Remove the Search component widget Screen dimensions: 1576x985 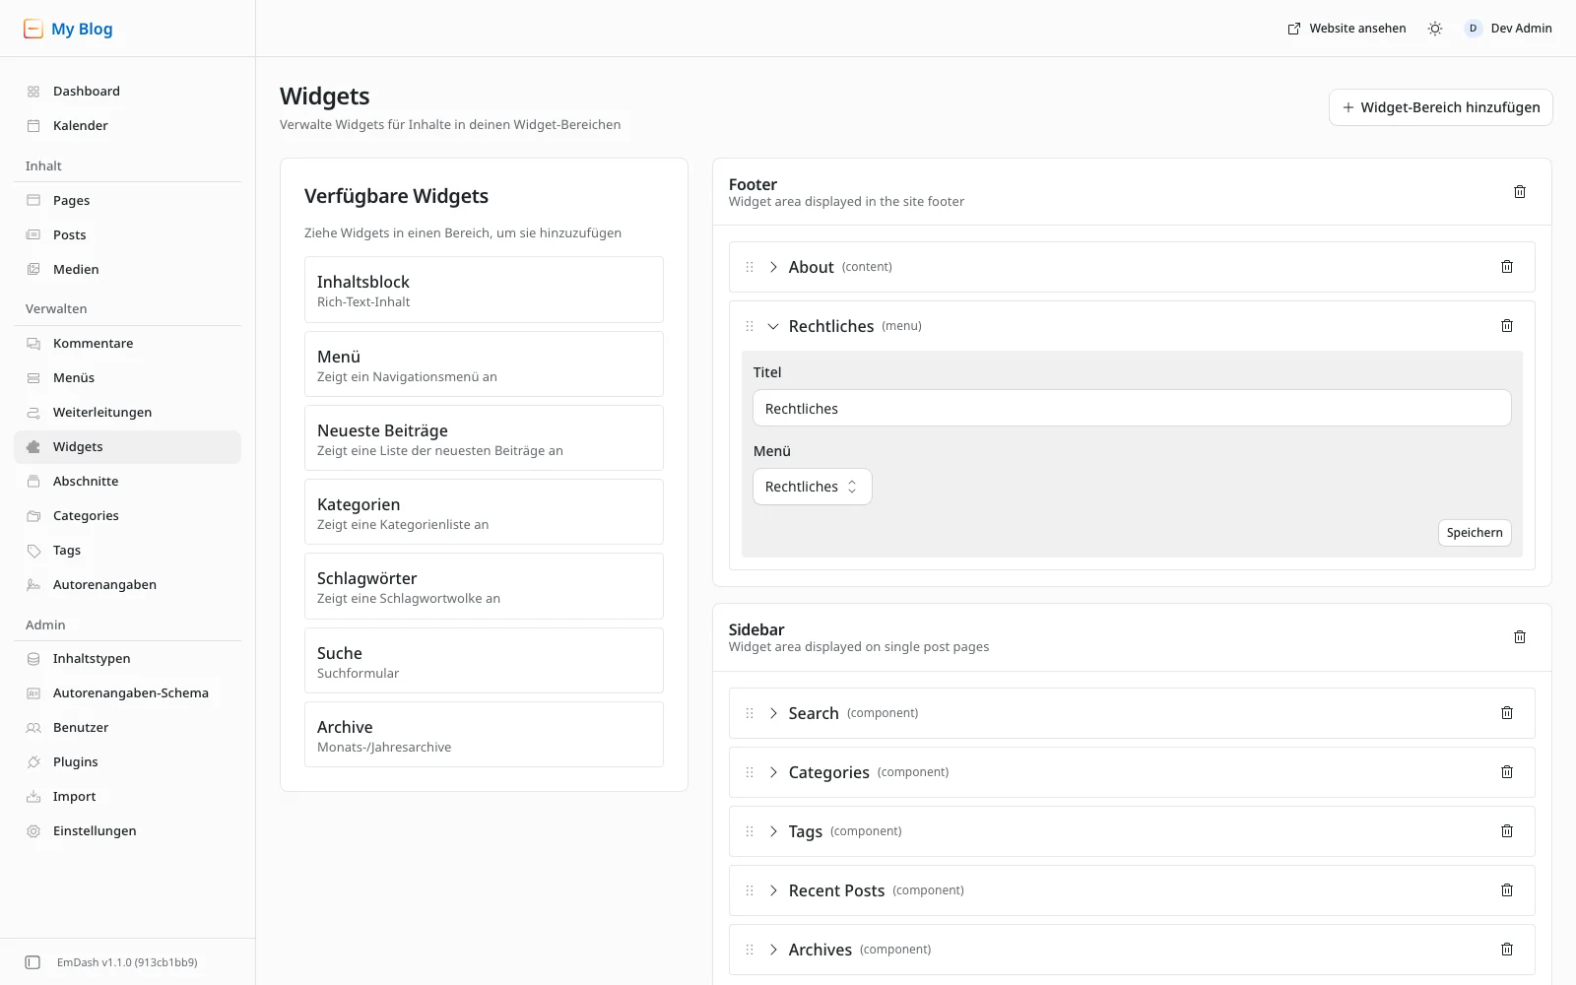(x=1507, y=713)
